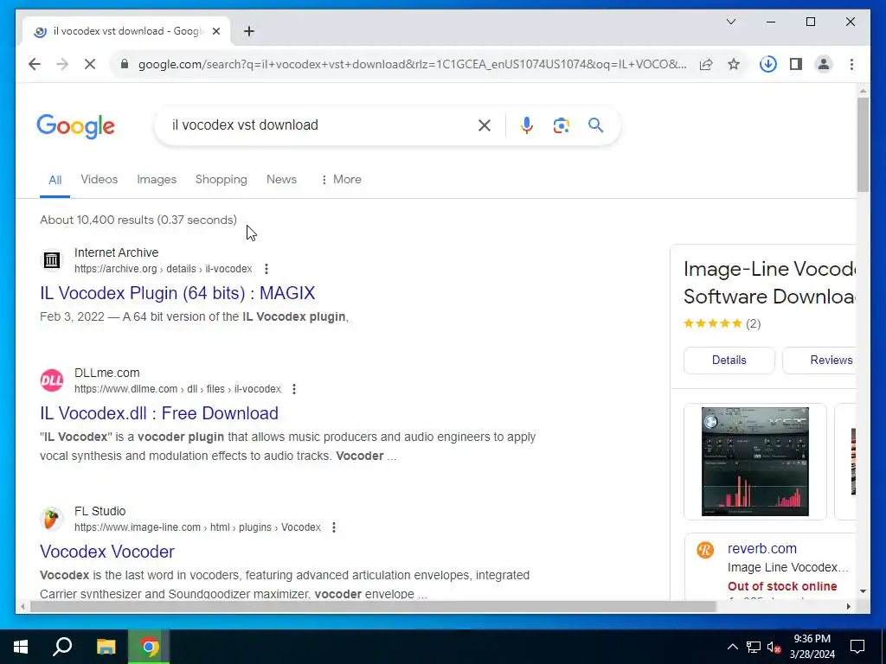Open the notification center icon

[857, 647]
